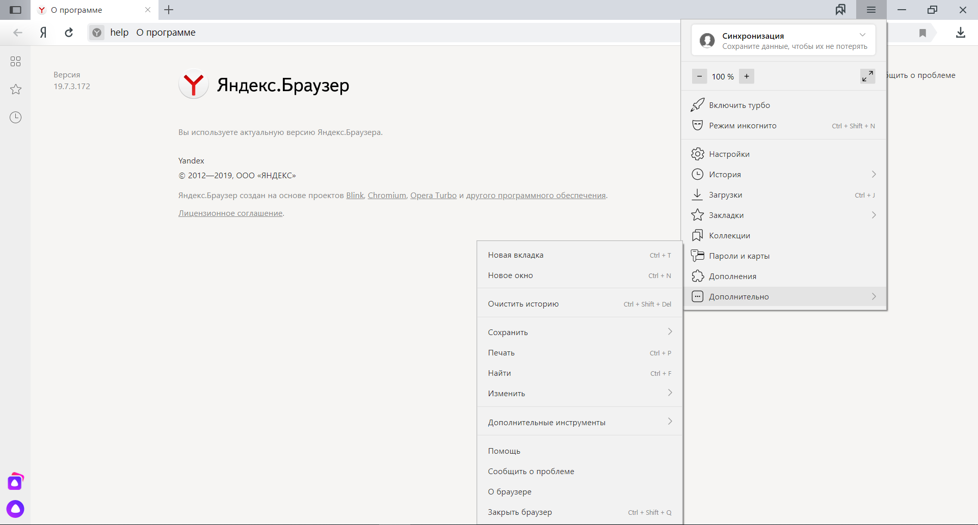Viewport: 978px width, 525px height.
Task: Decrease zoom with minus button
Action: coord(700,76)
